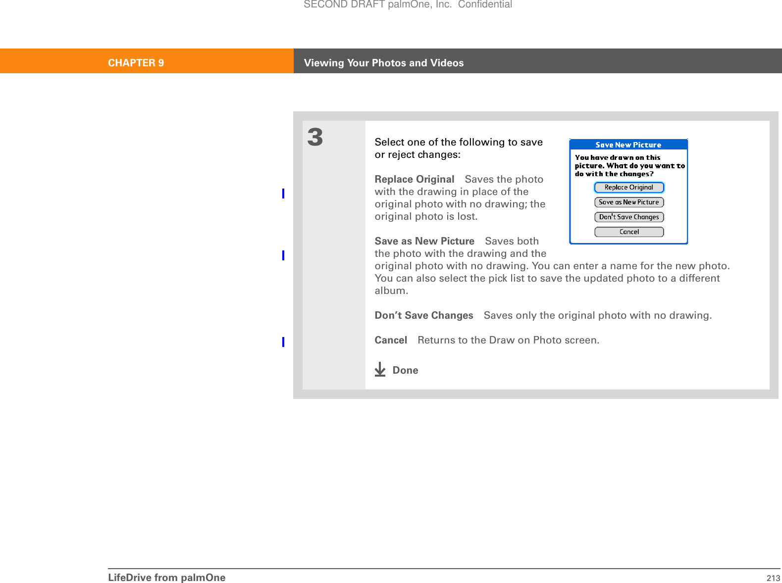782x583 pixels.
Task: Click Returns to the Draw on Photo screen text
Action: coord(508,340)
